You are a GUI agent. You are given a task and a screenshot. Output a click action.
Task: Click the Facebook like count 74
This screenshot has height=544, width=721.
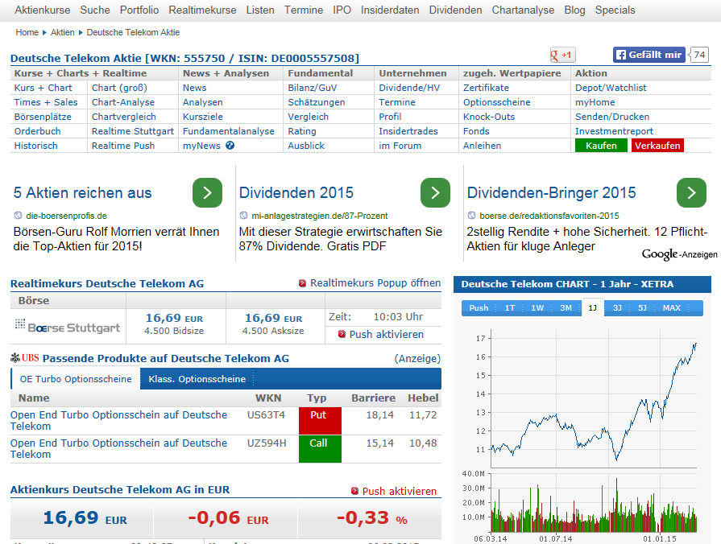pyautogui.click(x=699, y=55)
